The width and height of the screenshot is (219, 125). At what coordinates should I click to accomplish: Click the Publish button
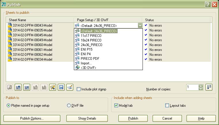pos(133,118)
